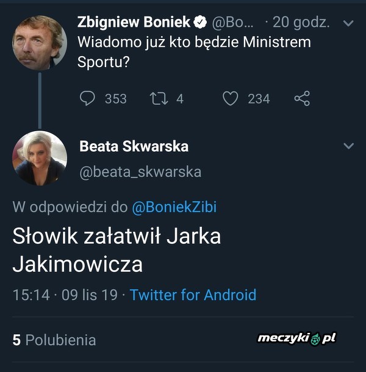366x372 pixels.
Task: Open the @beata_skwarska handle
Action: (140, 172)
